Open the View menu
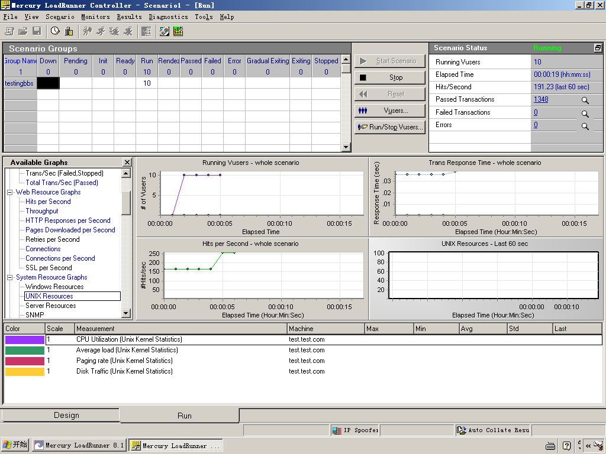The width and height of the screenshot is (606, 454). (32, 17)
